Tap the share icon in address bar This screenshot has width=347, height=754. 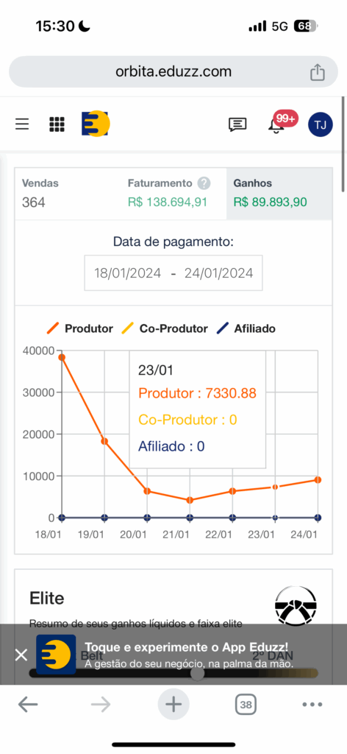click(318, 72)
